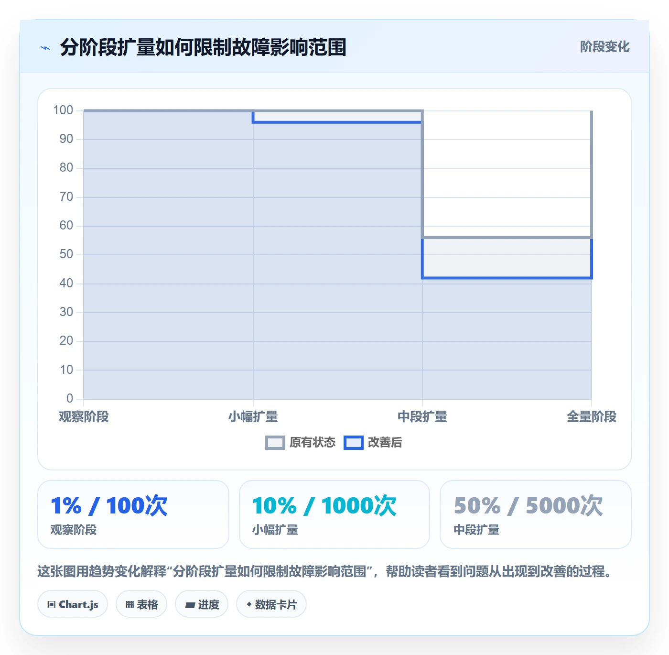
Task: Click the 数据卡片 tag's diamond icon
Action: coord(249,604)
